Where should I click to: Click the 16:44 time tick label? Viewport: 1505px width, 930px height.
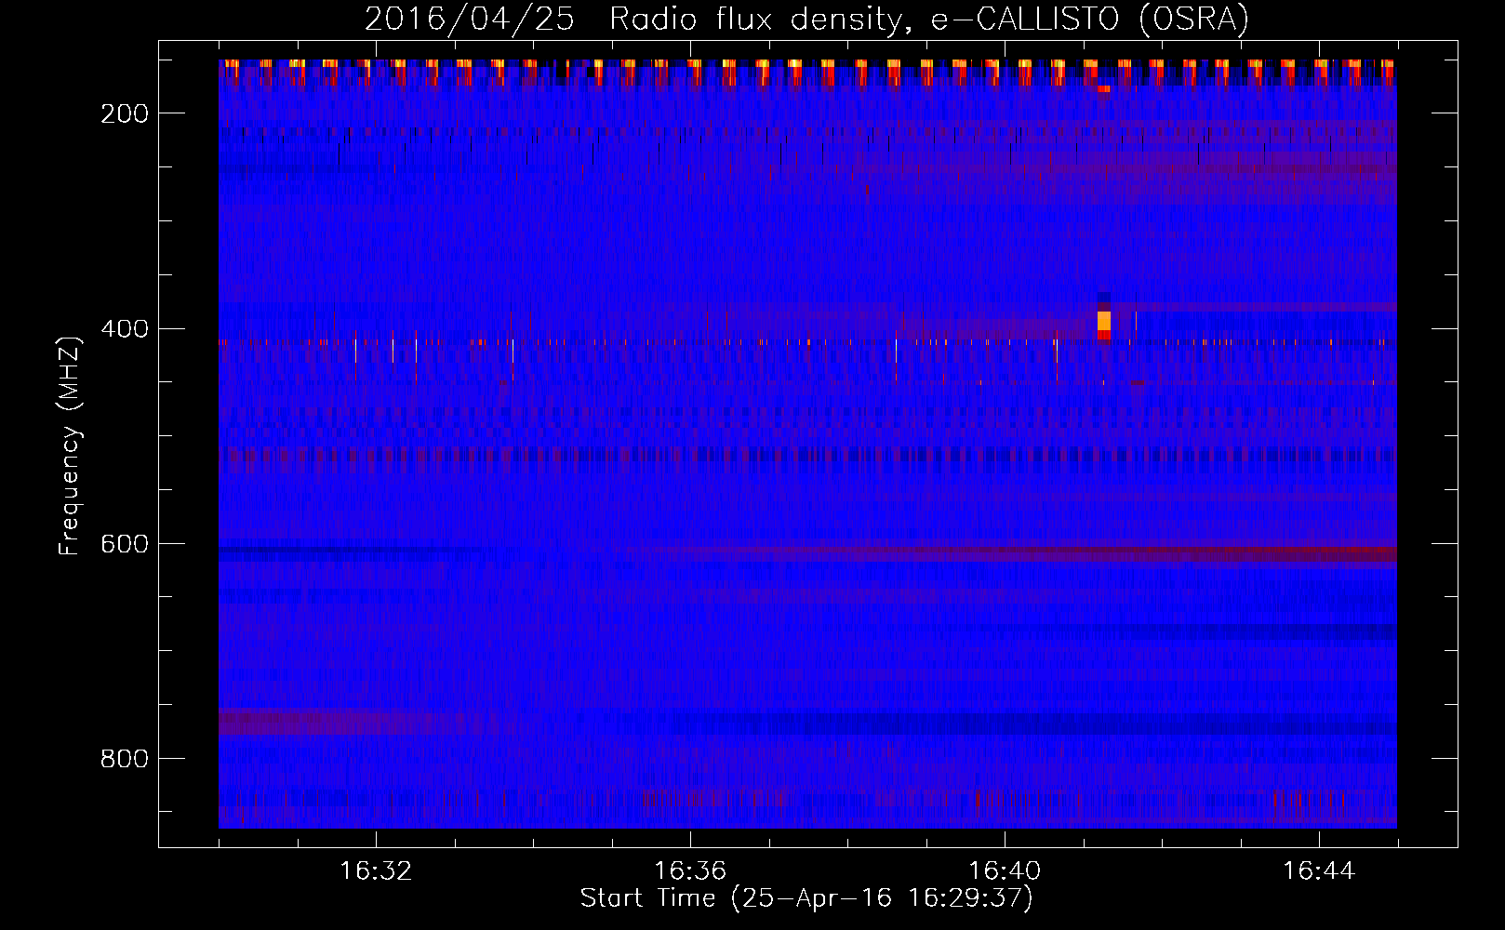pos(1319,871)
